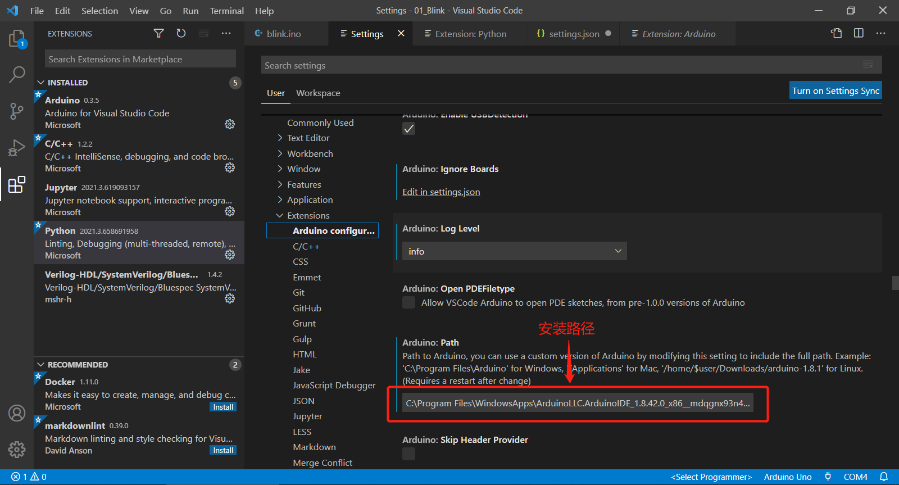
Task: Select the User settings tab
Action: pos(276,93)
